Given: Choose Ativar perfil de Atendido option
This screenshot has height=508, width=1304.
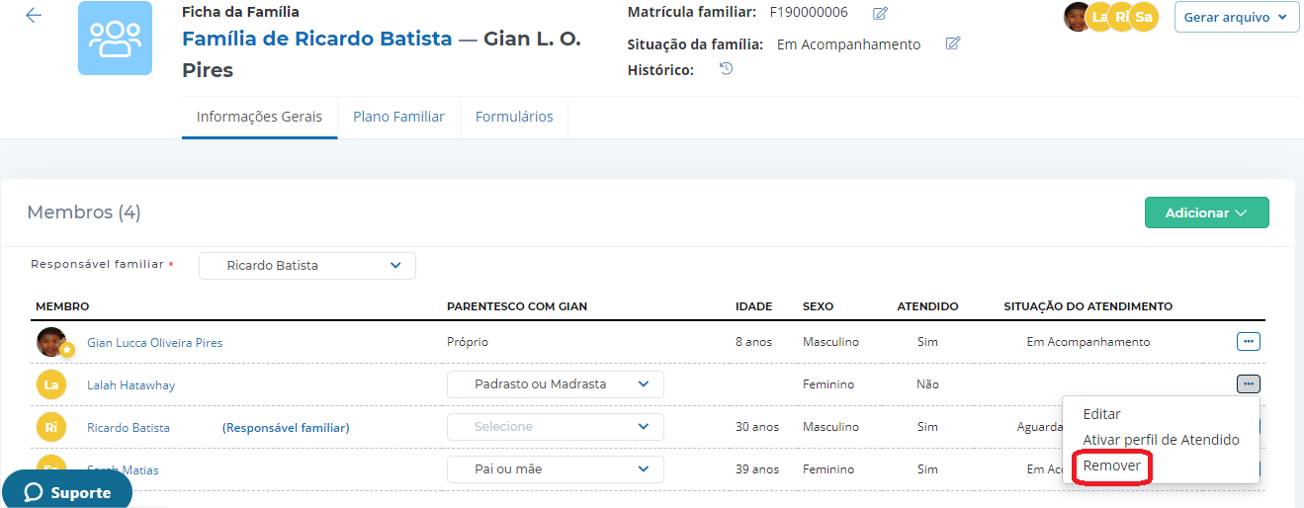Looking at the screenshot, I should (1161, 440).
